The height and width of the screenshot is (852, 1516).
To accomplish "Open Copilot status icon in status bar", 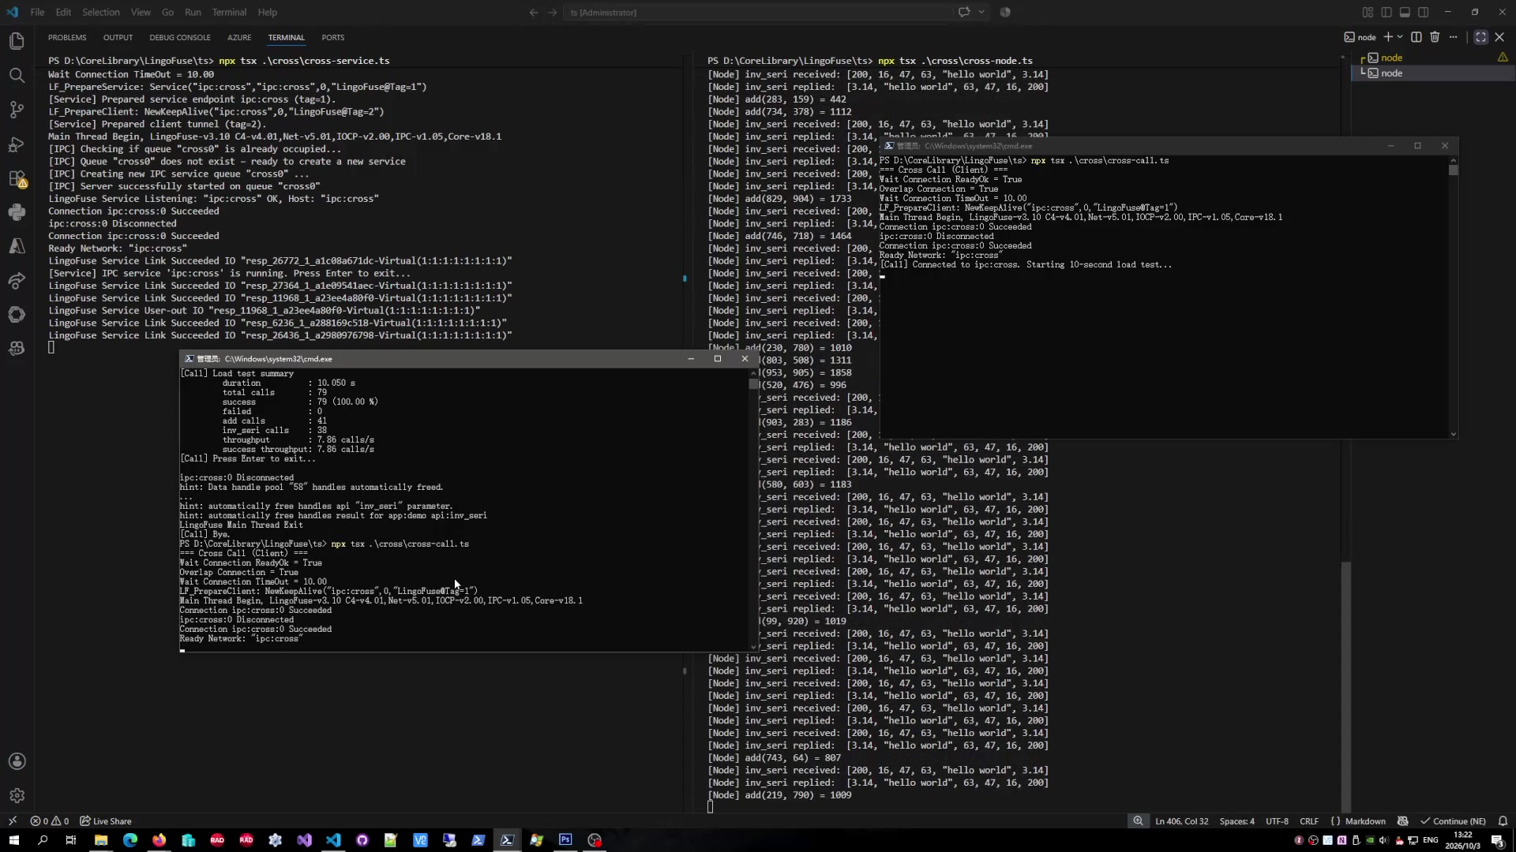I will pos(1402,821).
